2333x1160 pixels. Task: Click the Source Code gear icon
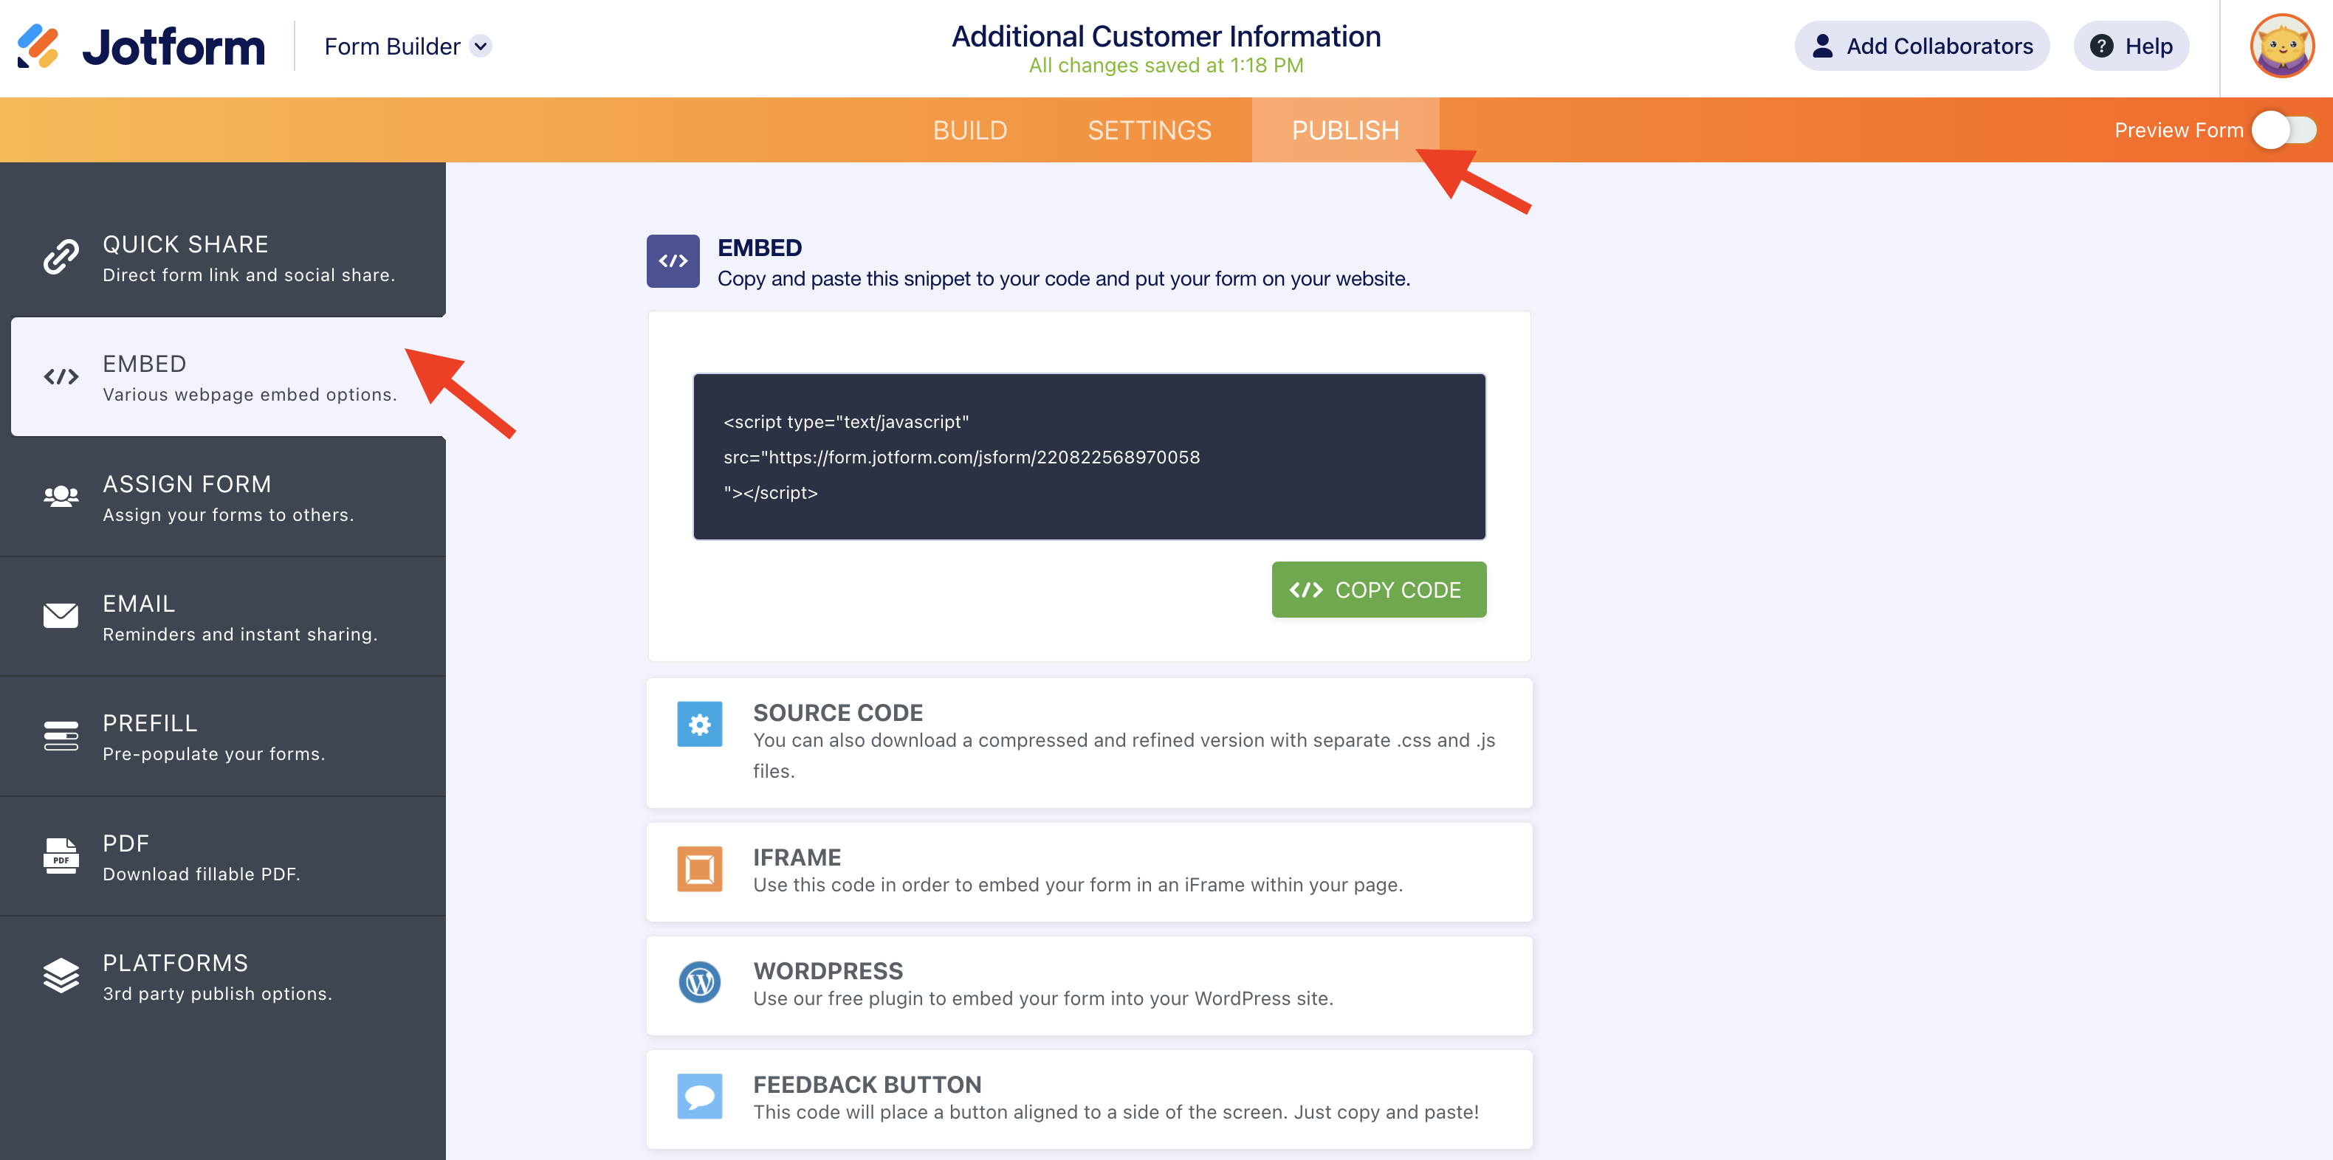699,725
